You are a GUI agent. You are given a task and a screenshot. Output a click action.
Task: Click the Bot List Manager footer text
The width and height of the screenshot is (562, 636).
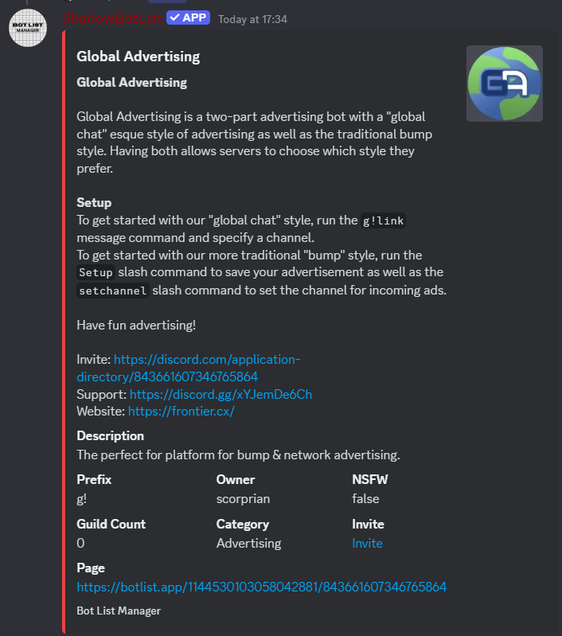click(119, 611)
